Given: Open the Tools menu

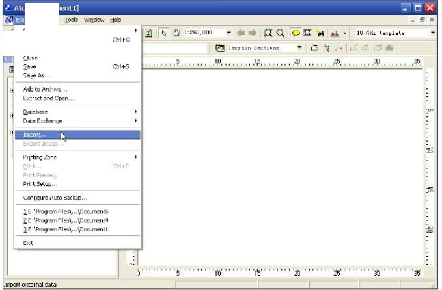Looking at the screenshot, I should (71, 20).
